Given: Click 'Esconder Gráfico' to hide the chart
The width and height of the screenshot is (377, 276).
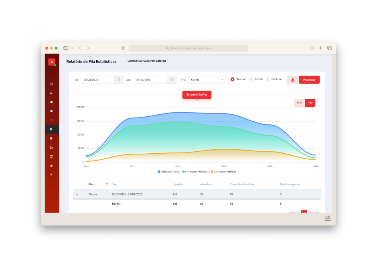Looking at the screenshot, I should (x=197, y=95).
